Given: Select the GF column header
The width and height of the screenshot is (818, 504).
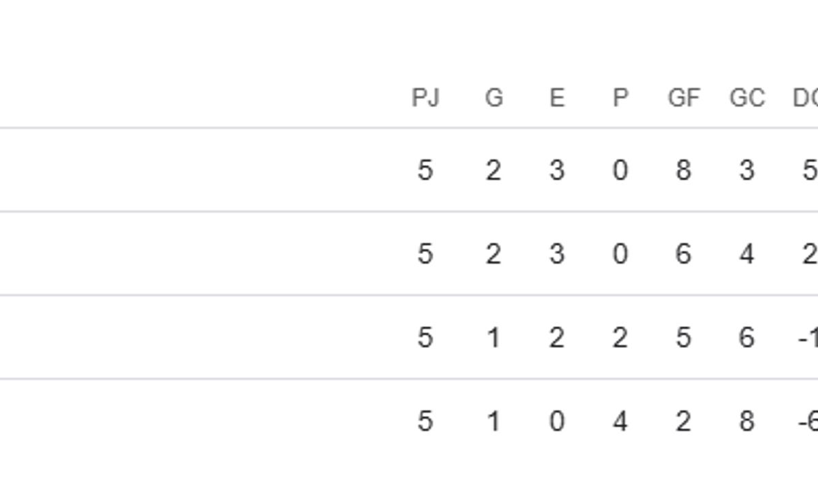Looking at the screenshot, I should point(684,98).
